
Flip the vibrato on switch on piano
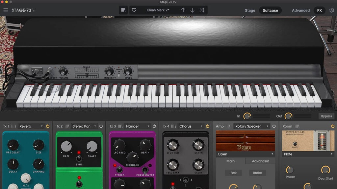coord(119,75)
